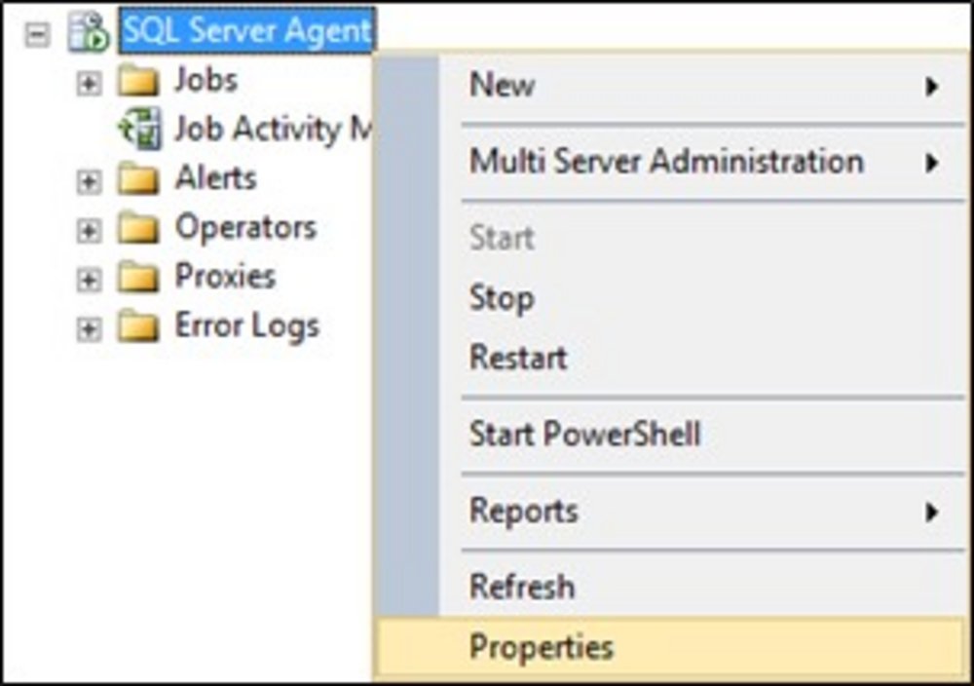Collapse the SQL Server Agent tree node

(38, 35)
